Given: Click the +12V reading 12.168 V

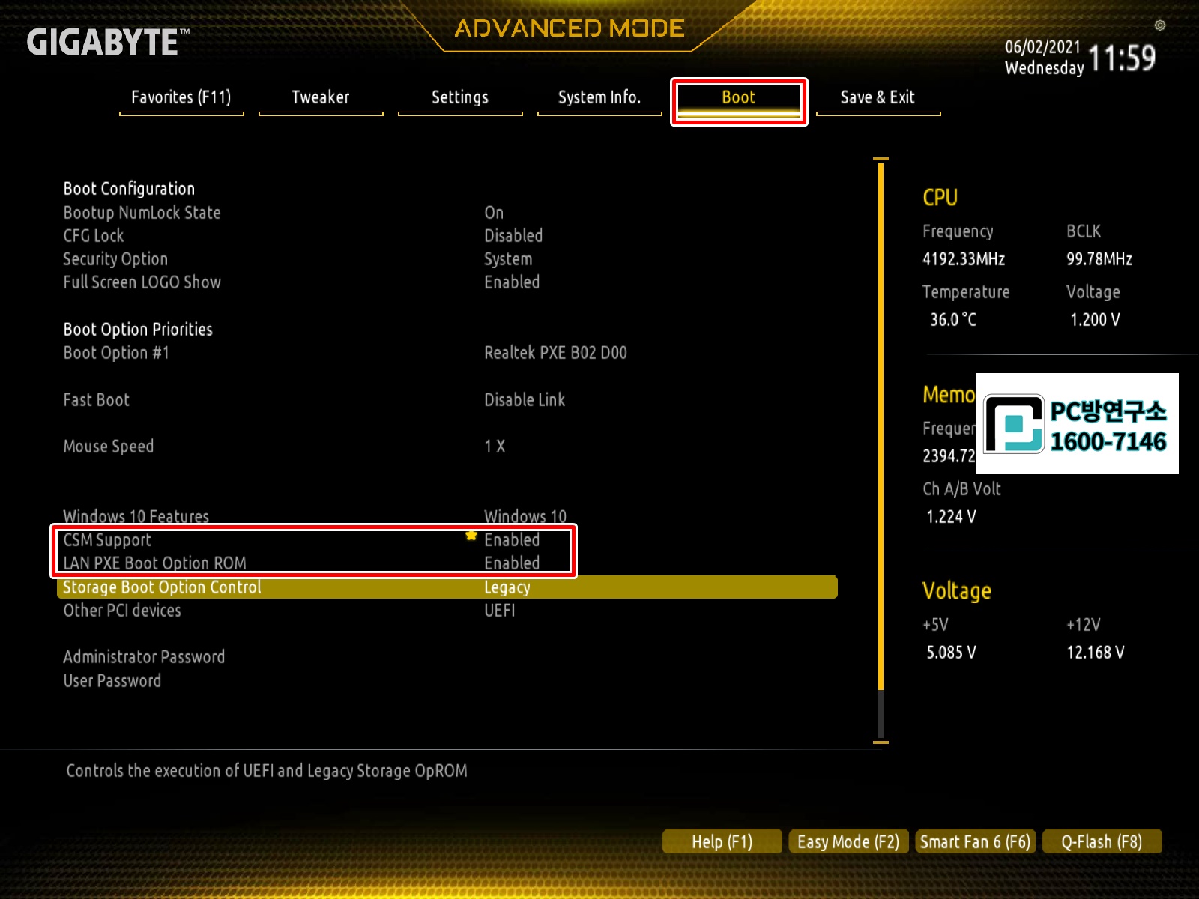Looking at the screenshot, I should coord(1096,653).
